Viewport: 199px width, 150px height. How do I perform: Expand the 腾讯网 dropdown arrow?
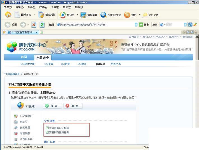point(78,15)
